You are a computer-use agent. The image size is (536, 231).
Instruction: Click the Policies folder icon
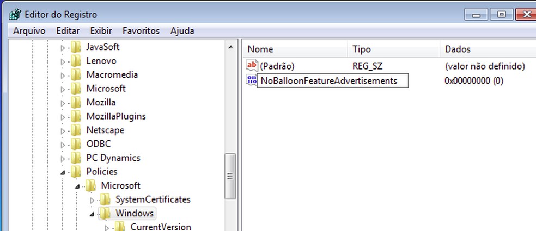point(76,172)
